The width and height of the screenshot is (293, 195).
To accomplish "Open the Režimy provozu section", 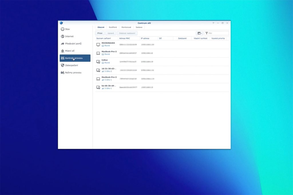I will click(71, 73).
